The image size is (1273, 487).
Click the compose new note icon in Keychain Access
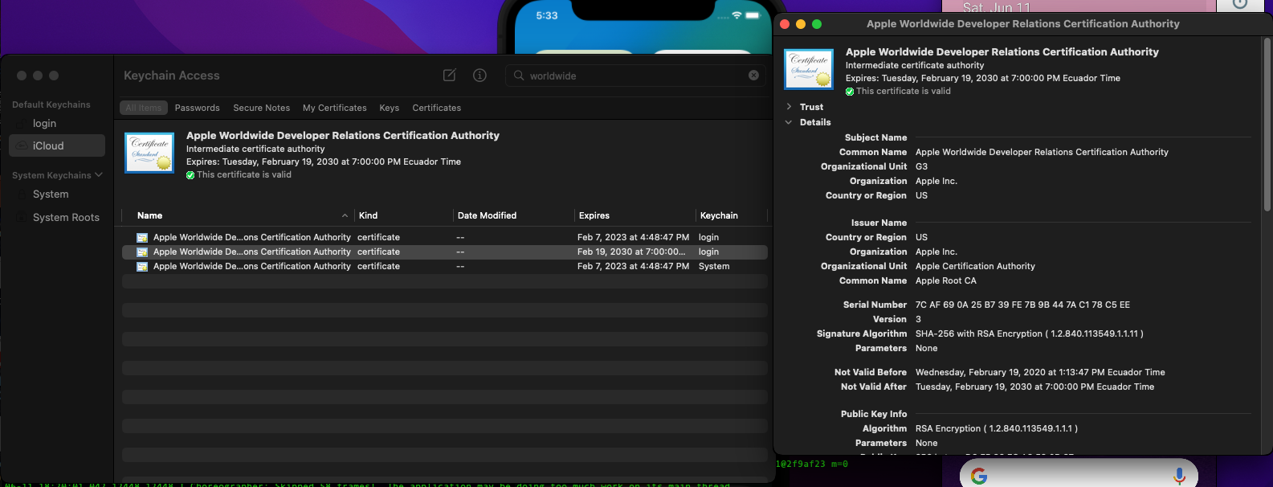pyautogui.click(x=450, y=75)
